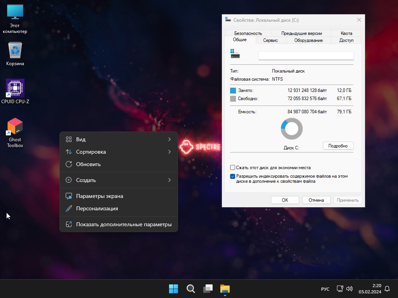Viewport: 398px width, 298px height.
Task: Click the Отмена button
Action: pyautogui.click(x=316, y=200)
